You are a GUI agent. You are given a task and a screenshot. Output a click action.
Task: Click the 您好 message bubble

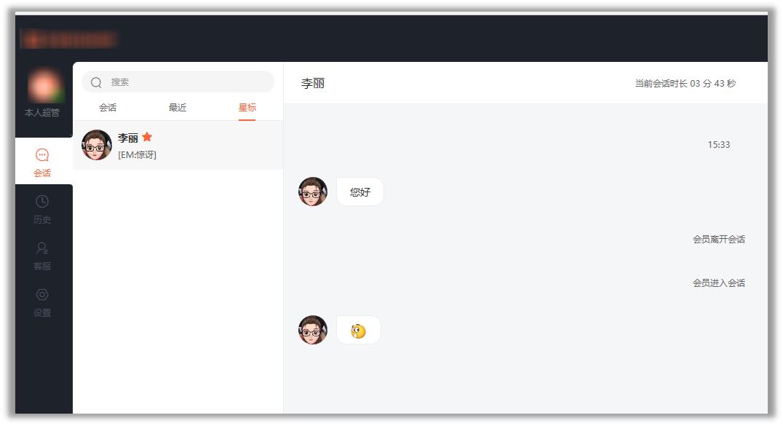360,192
